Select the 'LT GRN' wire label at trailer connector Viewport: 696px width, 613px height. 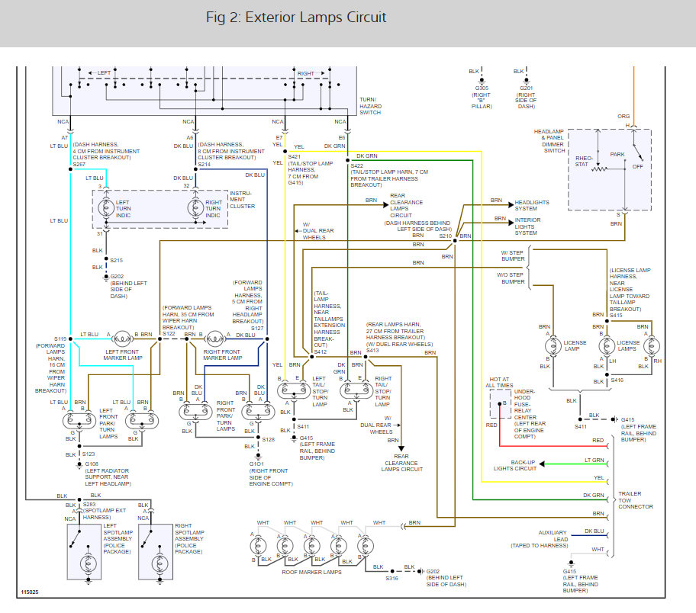coord(594,460)
